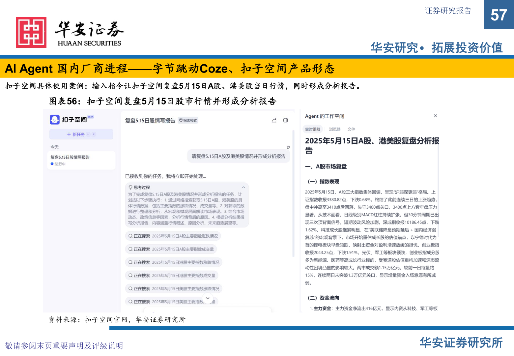Image resolution: width=514 pixels, height=356 pixels.
Task: Click the share icon in chat header
Action: click(274, 120)
